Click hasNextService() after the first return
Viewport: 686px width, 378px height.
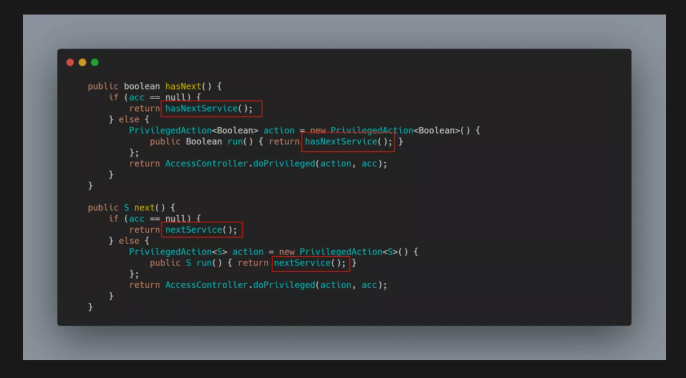(x=209, y=109)
